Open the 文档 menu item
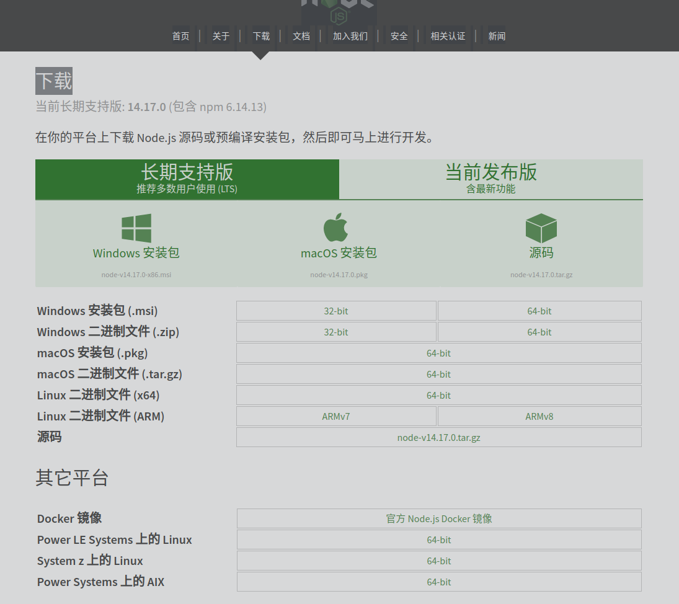The image size is (679, 604). (301, 36)
